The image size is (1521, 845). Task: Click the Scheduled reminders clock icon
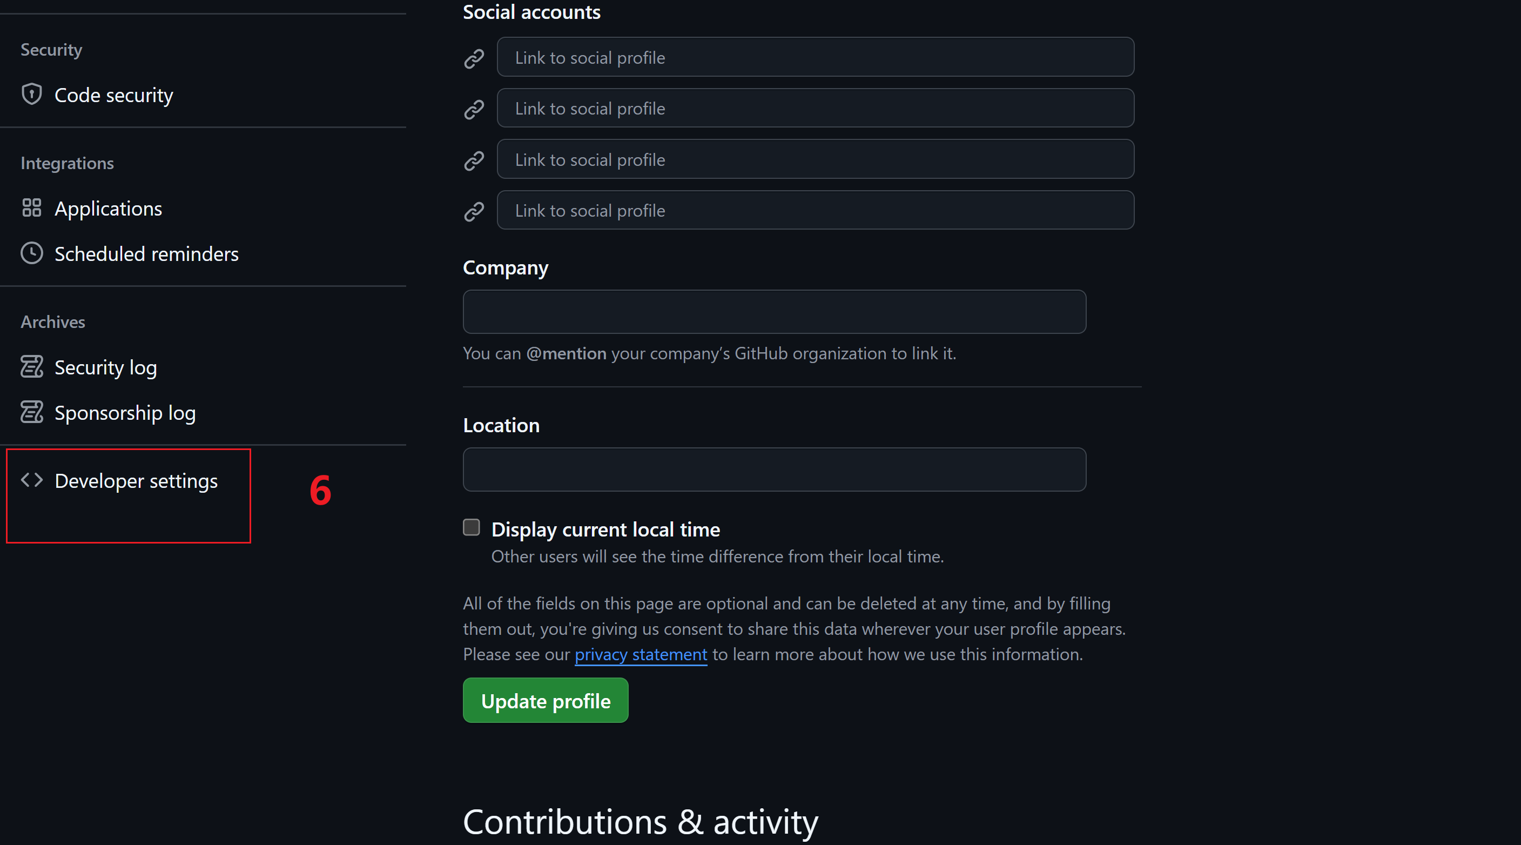(31, 253)
